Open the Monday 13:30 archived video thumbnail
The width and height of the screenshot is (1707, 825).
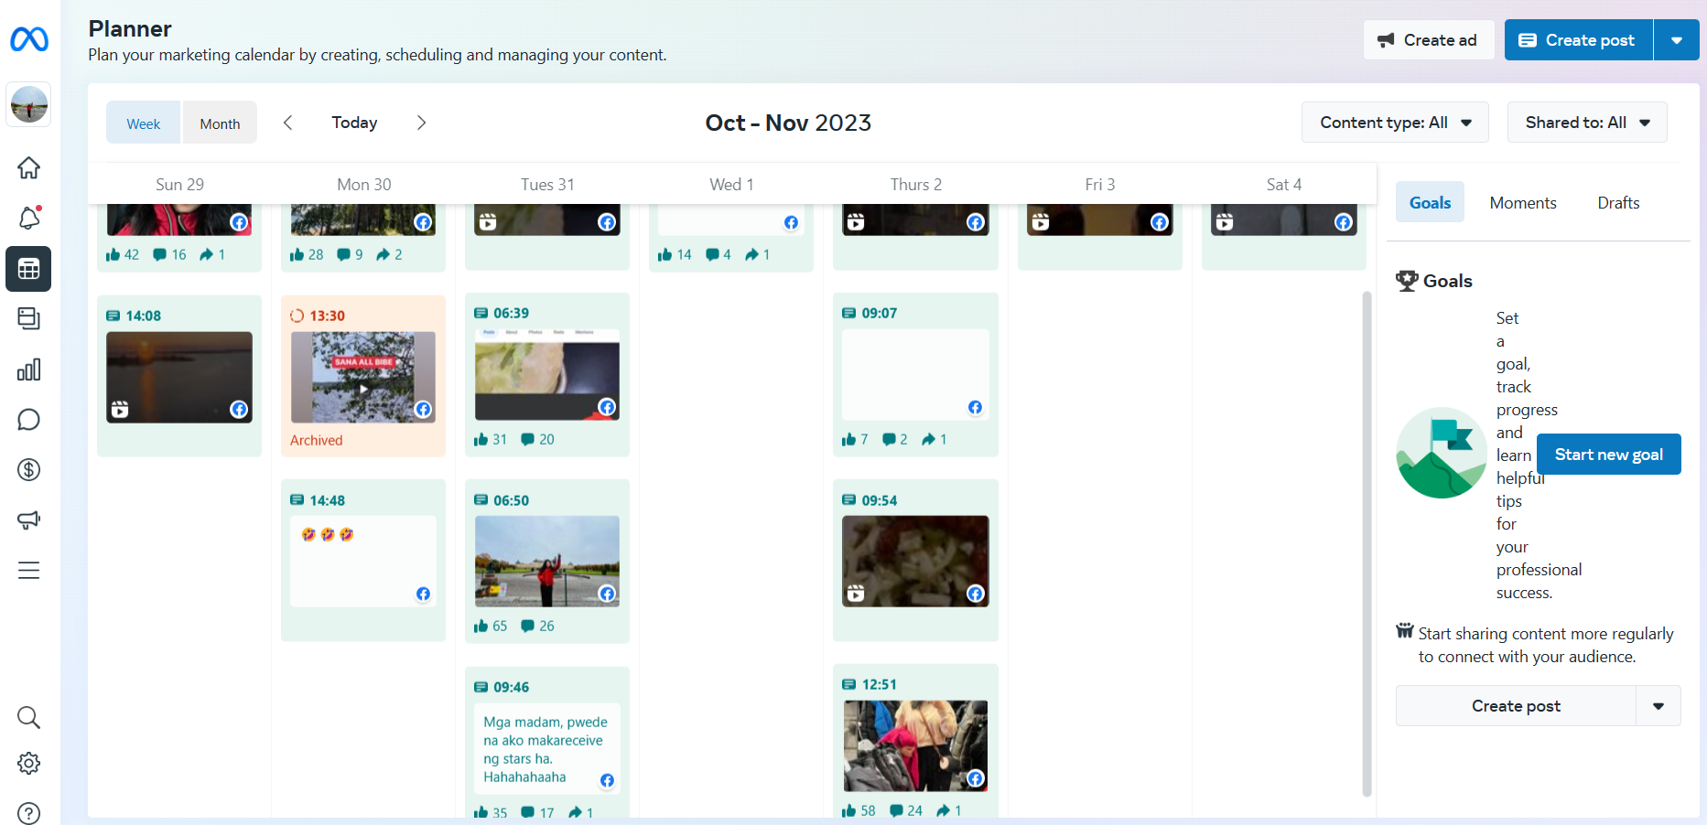(363, 378)
